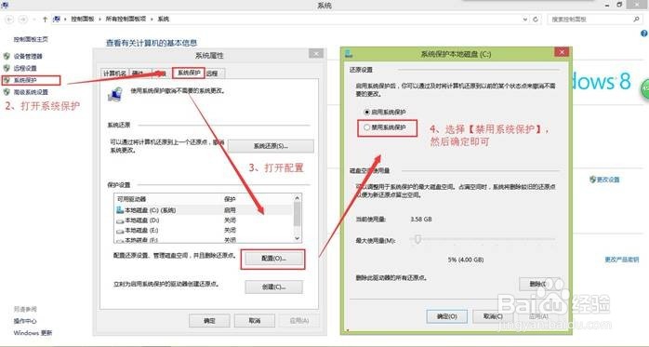Viewport: 649px width, 347px height.
Task: Expand the address bar history dropdown
Action: pos(524,19)
